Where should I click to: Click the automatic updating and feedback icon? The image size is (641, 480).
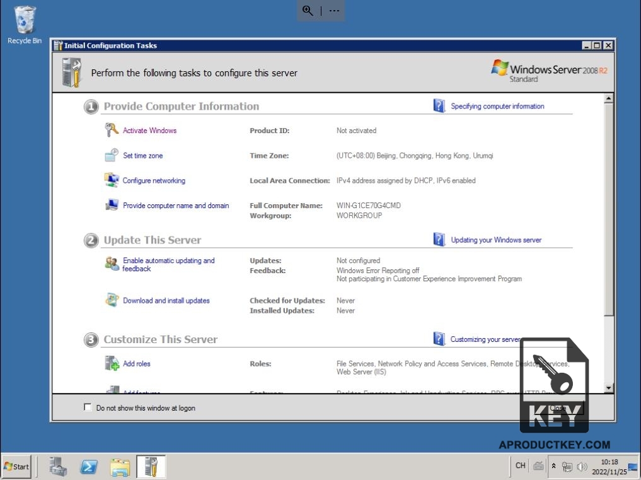(x=112, y=264)
